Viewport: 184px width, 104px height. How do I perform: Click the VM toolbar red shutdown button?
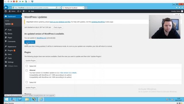click(14, 1)
